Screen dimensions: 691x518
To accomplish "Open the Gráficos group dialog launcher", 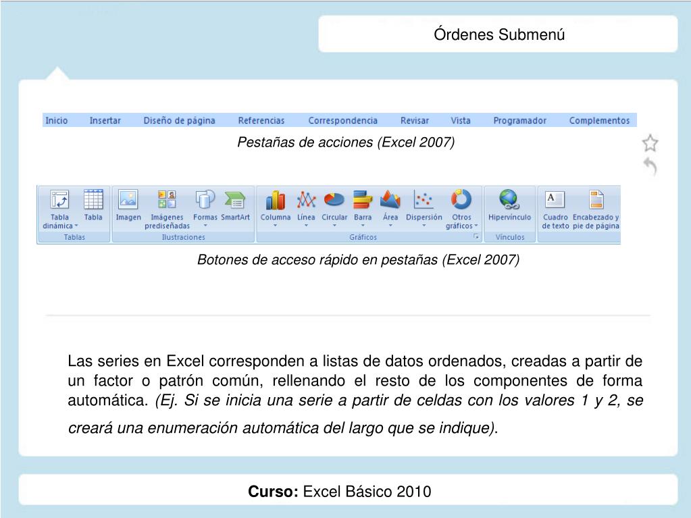I will point(476,236).
